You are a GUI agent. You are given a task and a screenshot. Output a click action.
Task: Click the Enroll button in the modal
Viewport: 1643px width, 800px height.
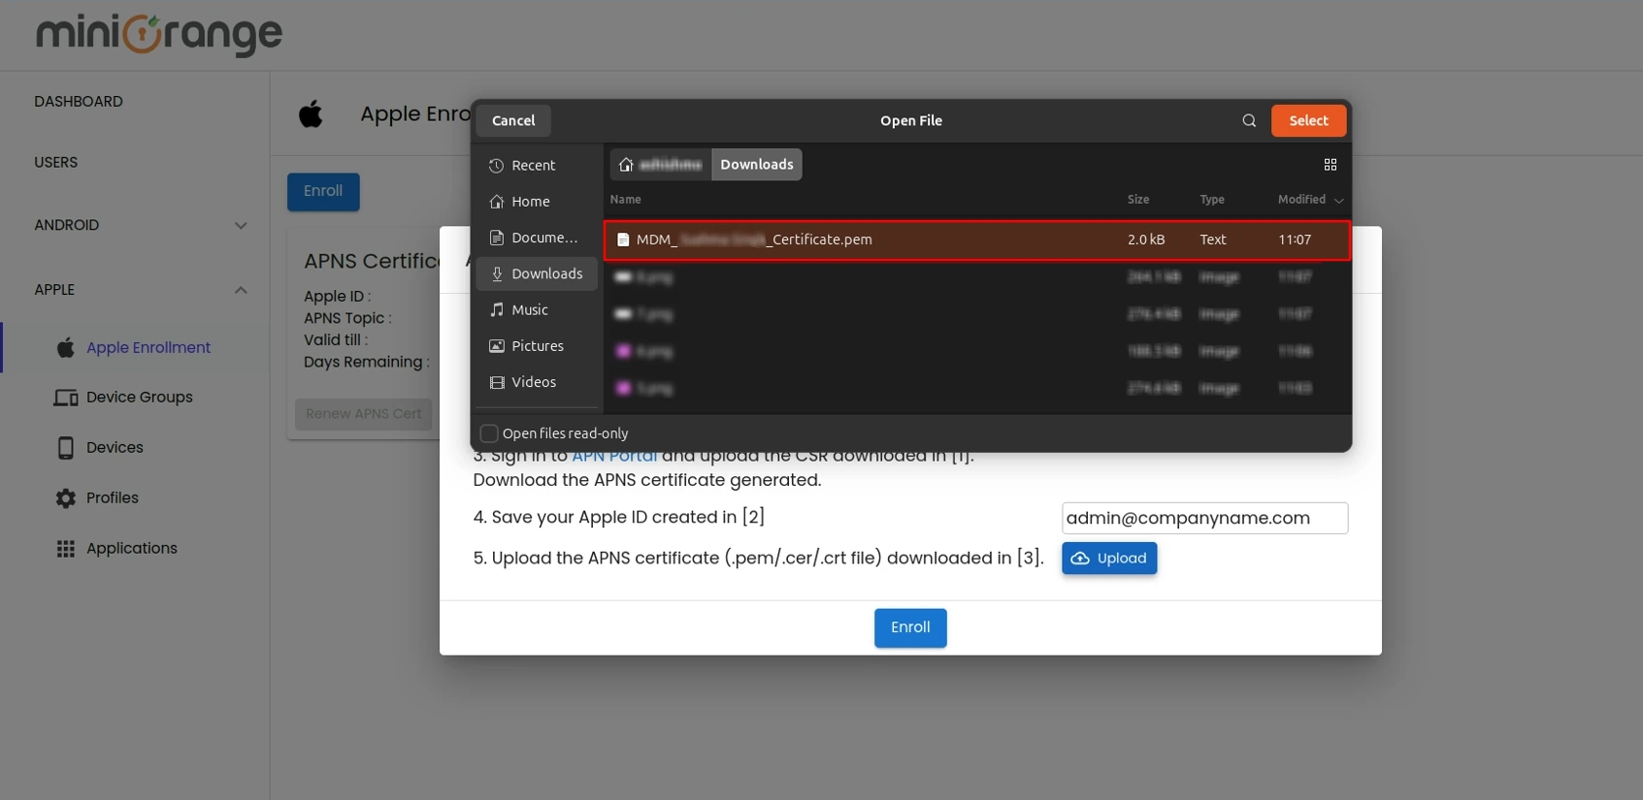tap(910, 627)
